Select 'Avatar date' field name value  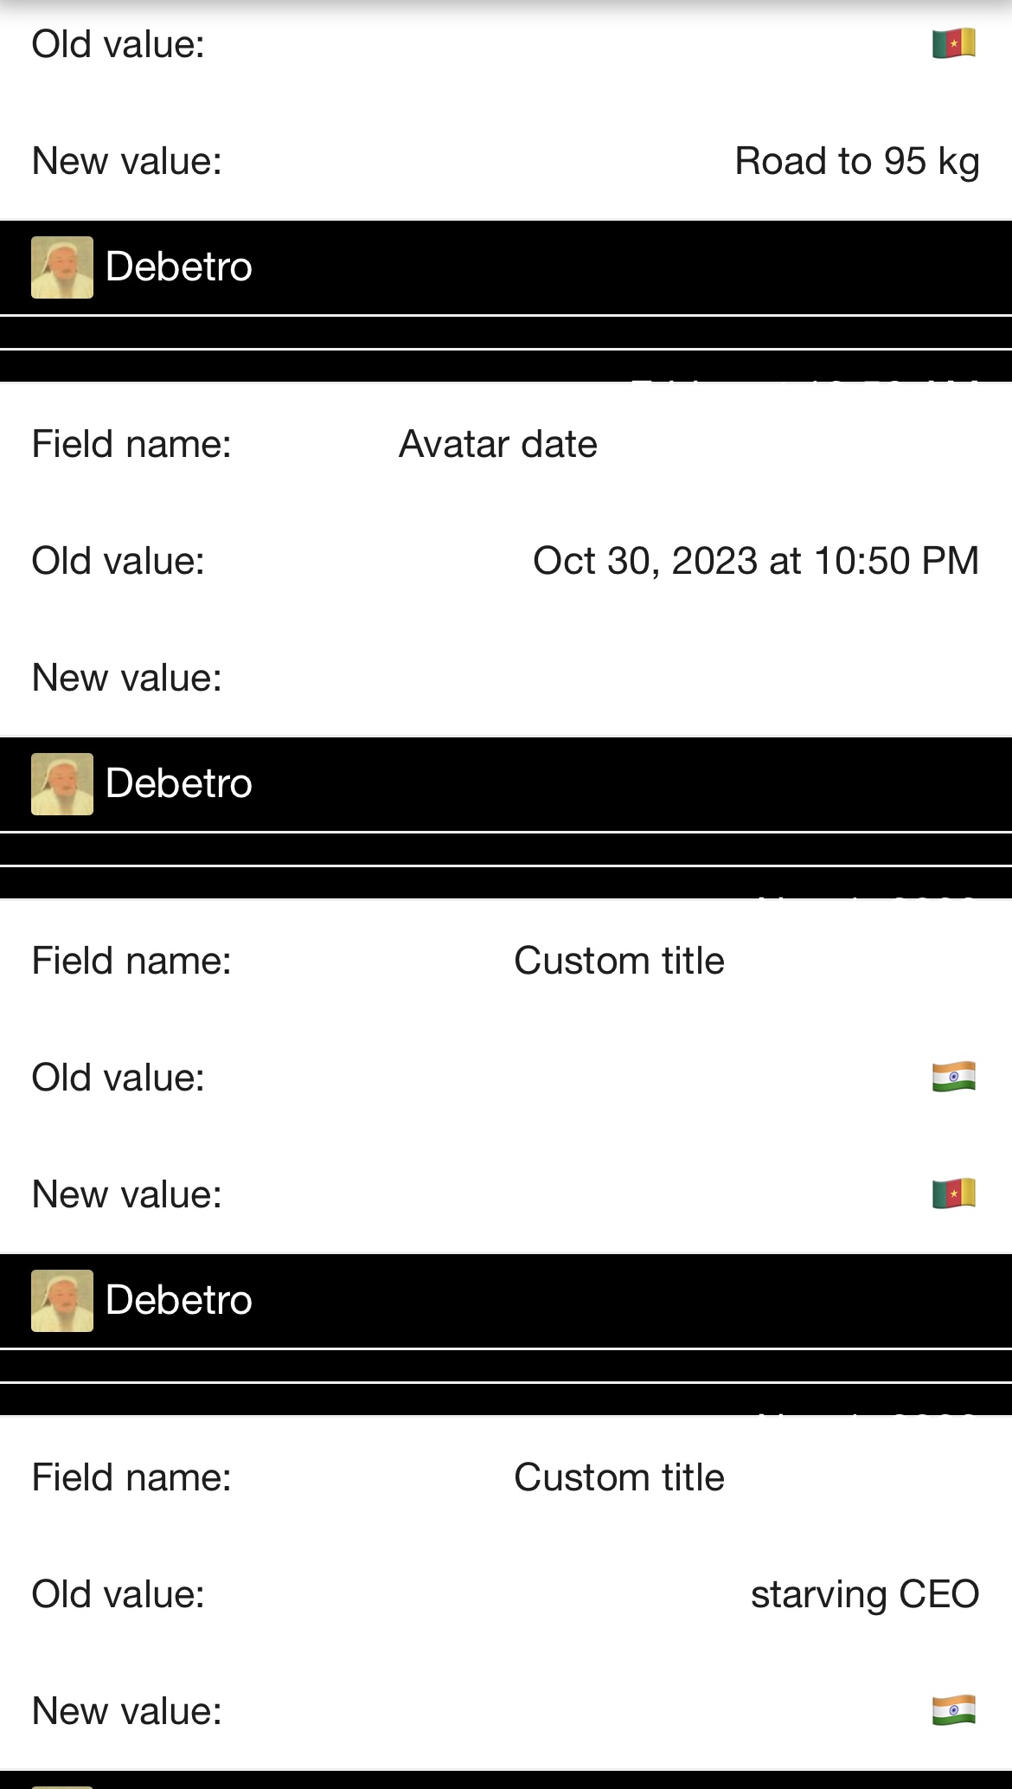click(498, 444)
